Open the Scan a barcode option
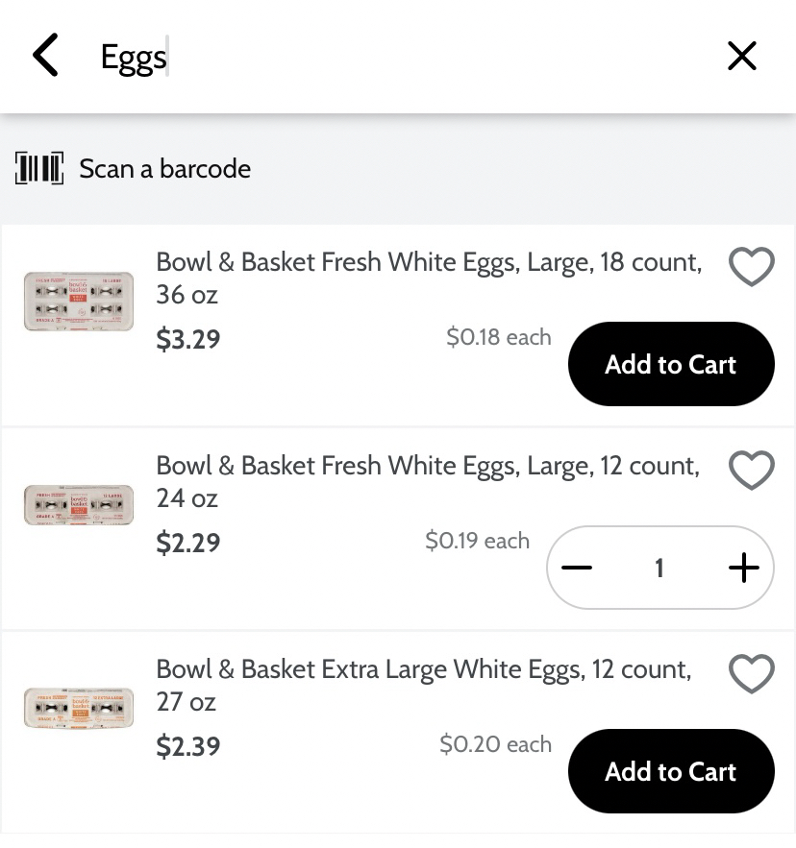This screenshot has width=796, height=848. coord(164,169)
